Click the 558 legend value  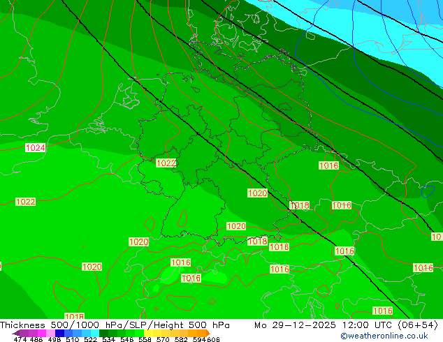145,339
